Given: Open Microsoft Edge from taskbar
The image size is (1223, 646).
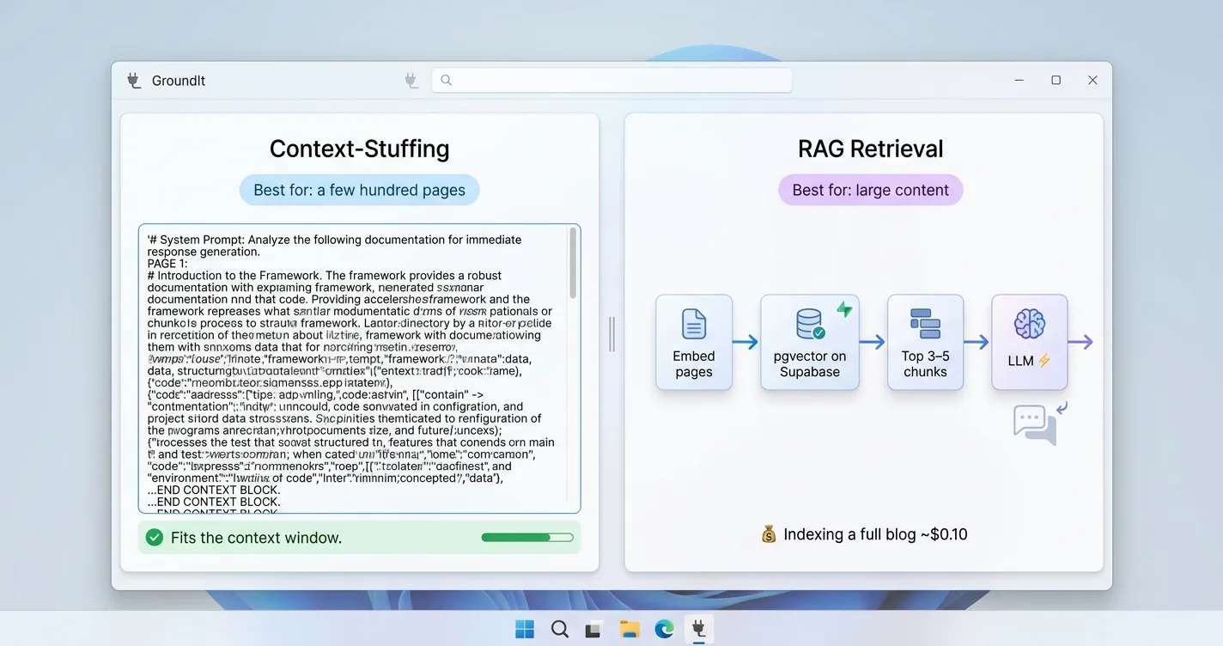Looking at the screenshot, I should pos(664,629).
